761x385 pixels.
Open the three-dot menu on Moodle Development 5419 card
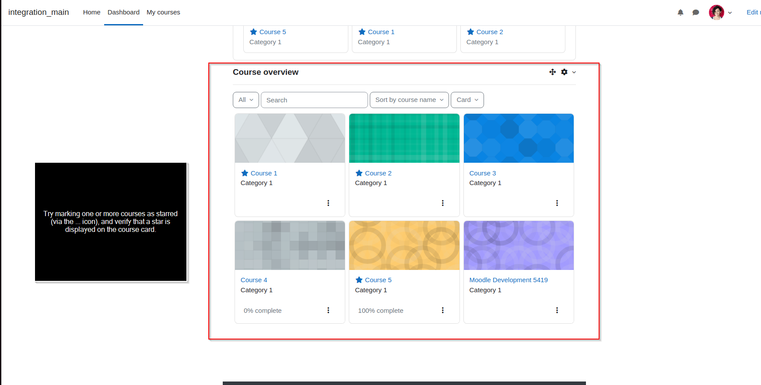tap(557, 310)
